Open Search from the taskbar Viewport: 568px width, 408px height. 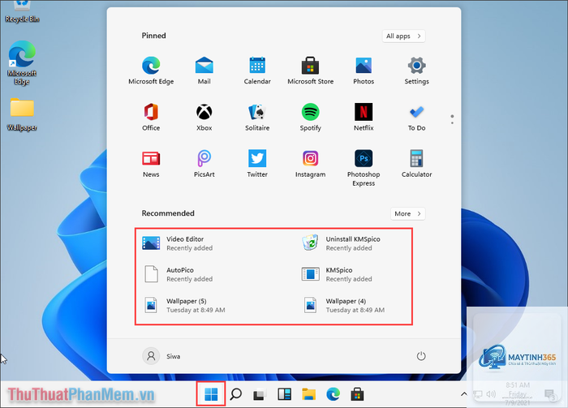click(236, 394)
